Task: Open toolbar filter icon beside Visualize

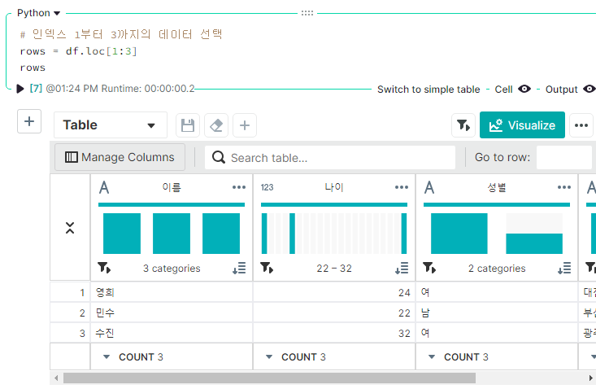Action: [463, 125]
